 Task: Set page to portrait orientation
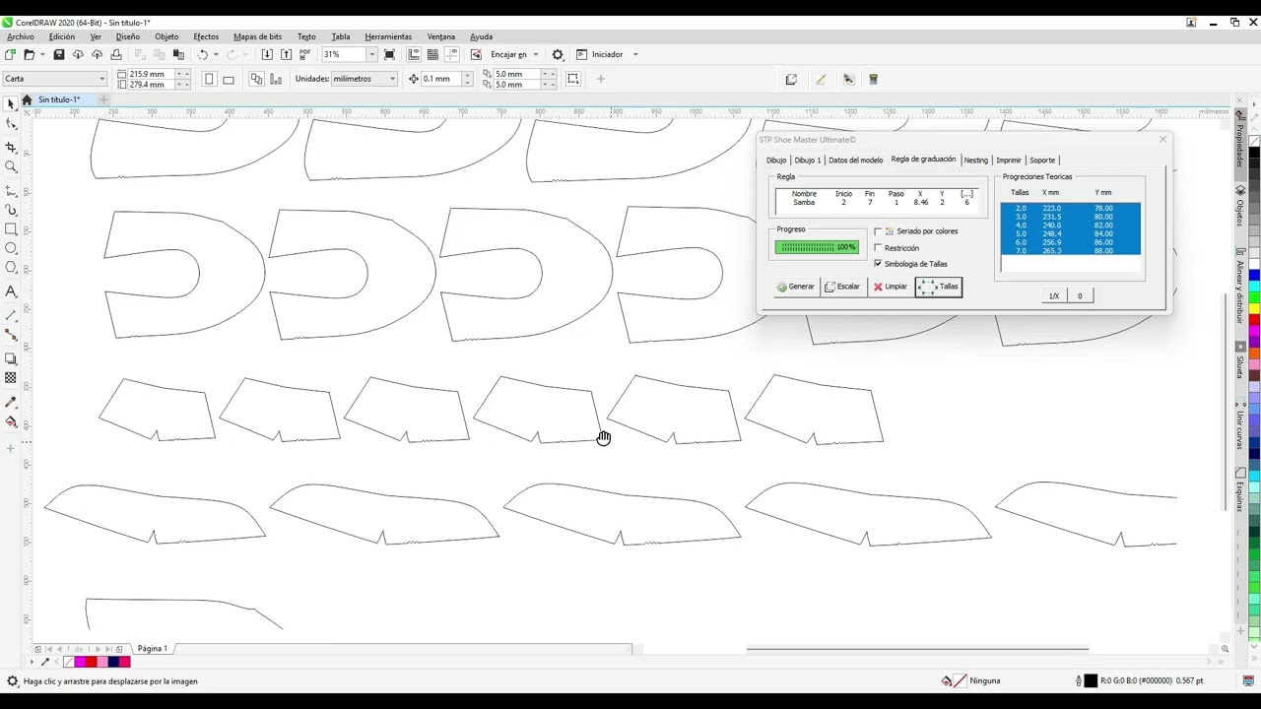[209, 79]
